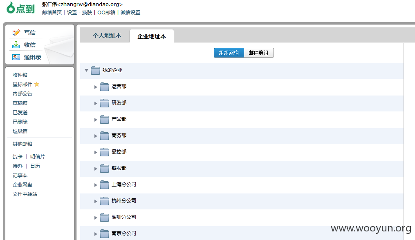Click the 通讯录 contact card icon
415x240 pixels.
[x=16, y=57]
